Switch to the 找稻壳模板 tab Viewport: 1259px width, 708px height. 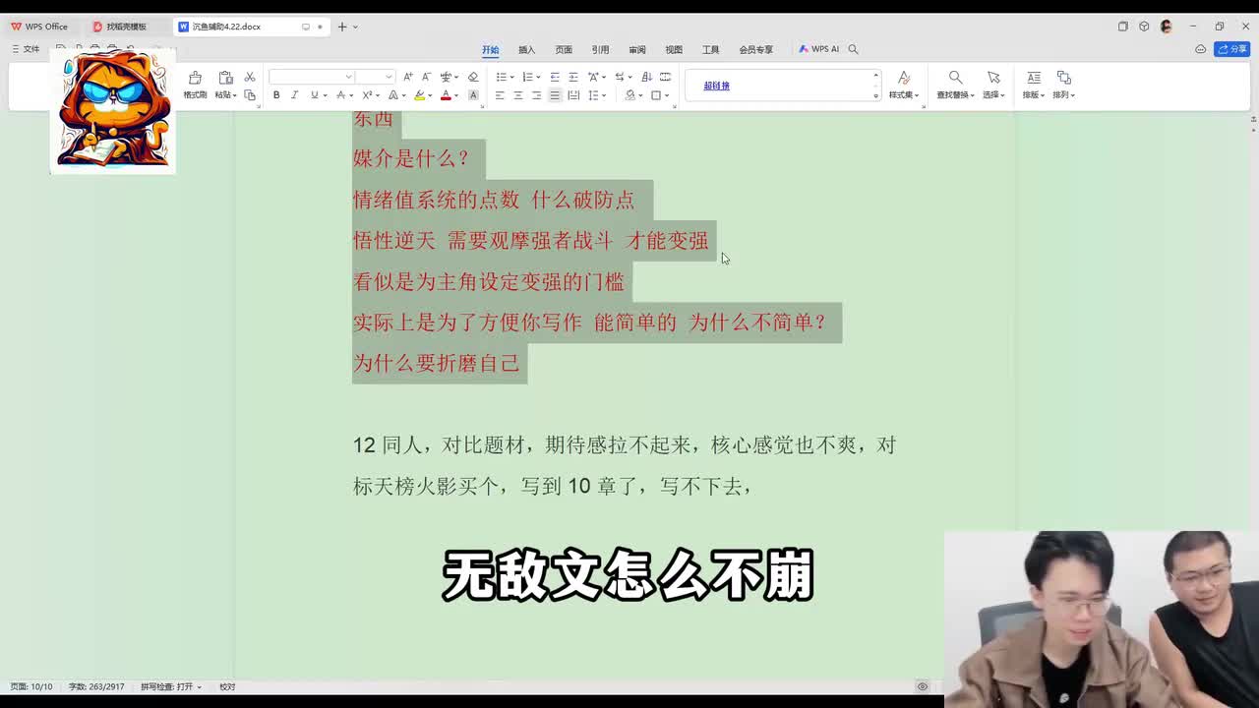coord(120,27)
